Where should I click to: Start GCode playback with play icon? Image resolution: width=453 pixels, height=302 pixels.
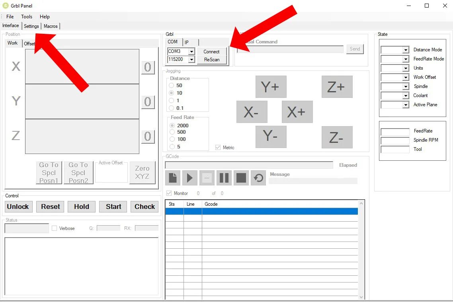tap(190, 177)
